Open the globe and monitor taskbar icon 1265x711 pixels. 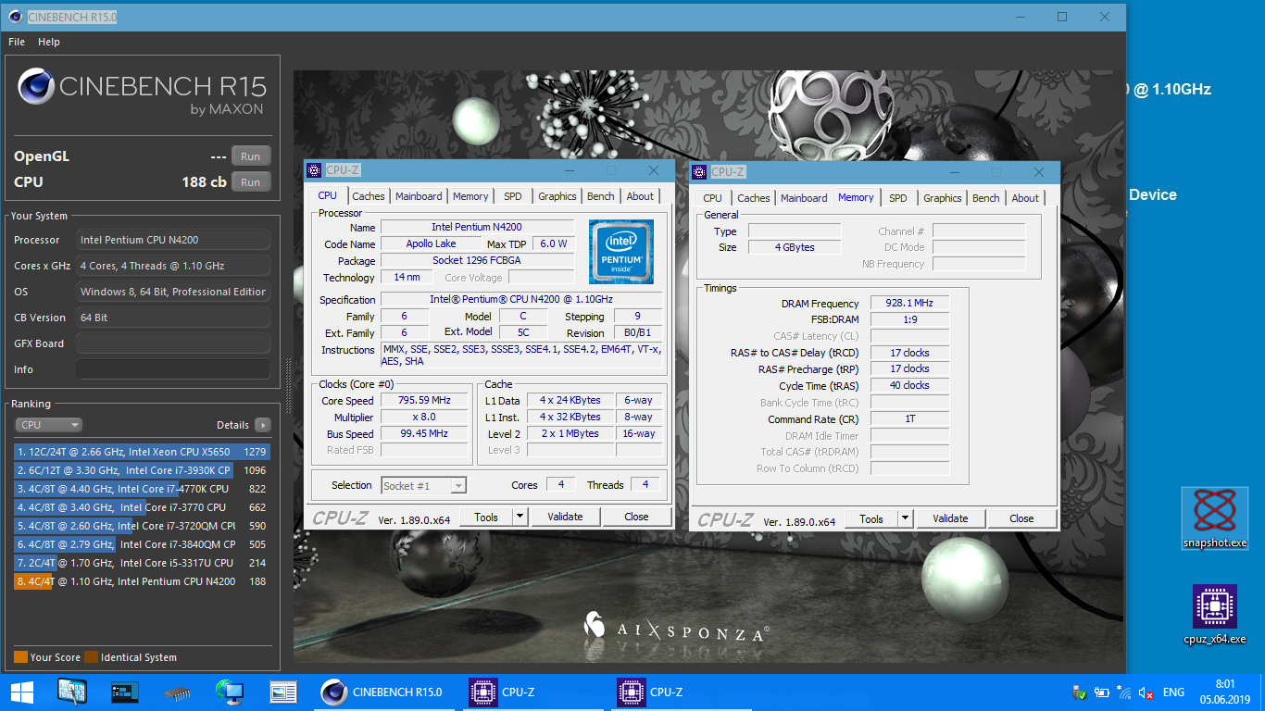[230, 692]
